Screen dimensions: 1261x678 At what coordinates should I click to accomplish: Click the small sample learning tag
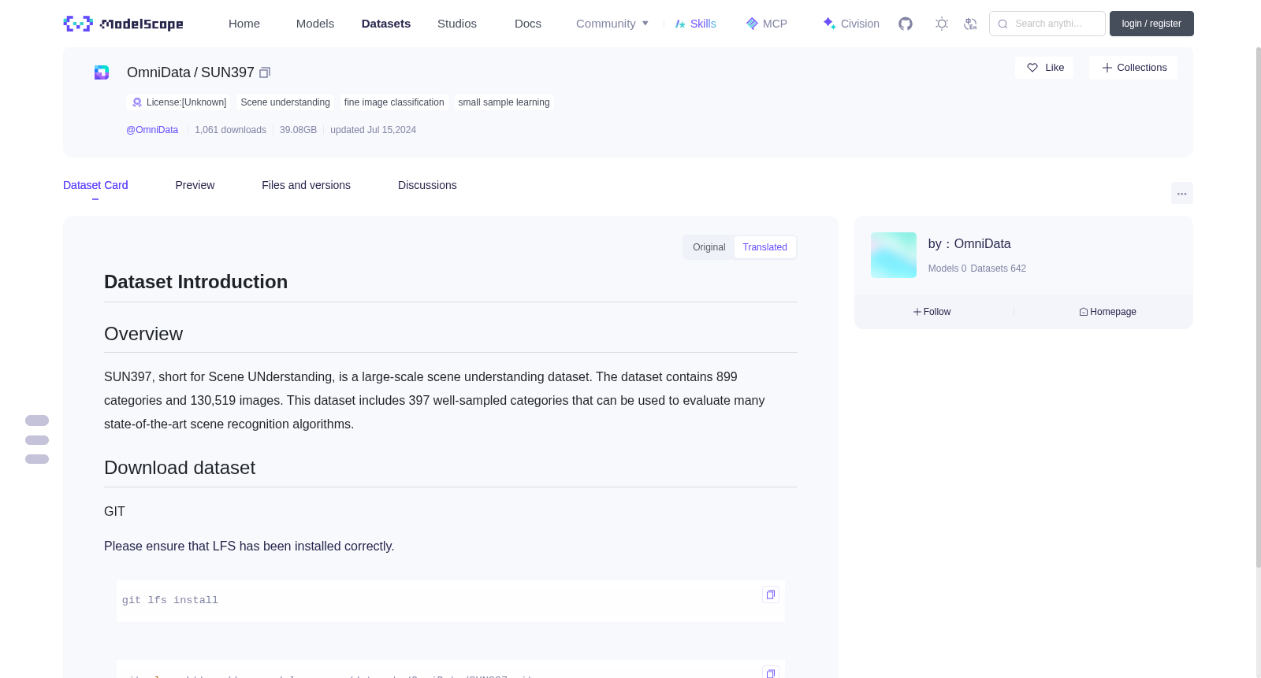pyautogui.click(x=504, y=102)
